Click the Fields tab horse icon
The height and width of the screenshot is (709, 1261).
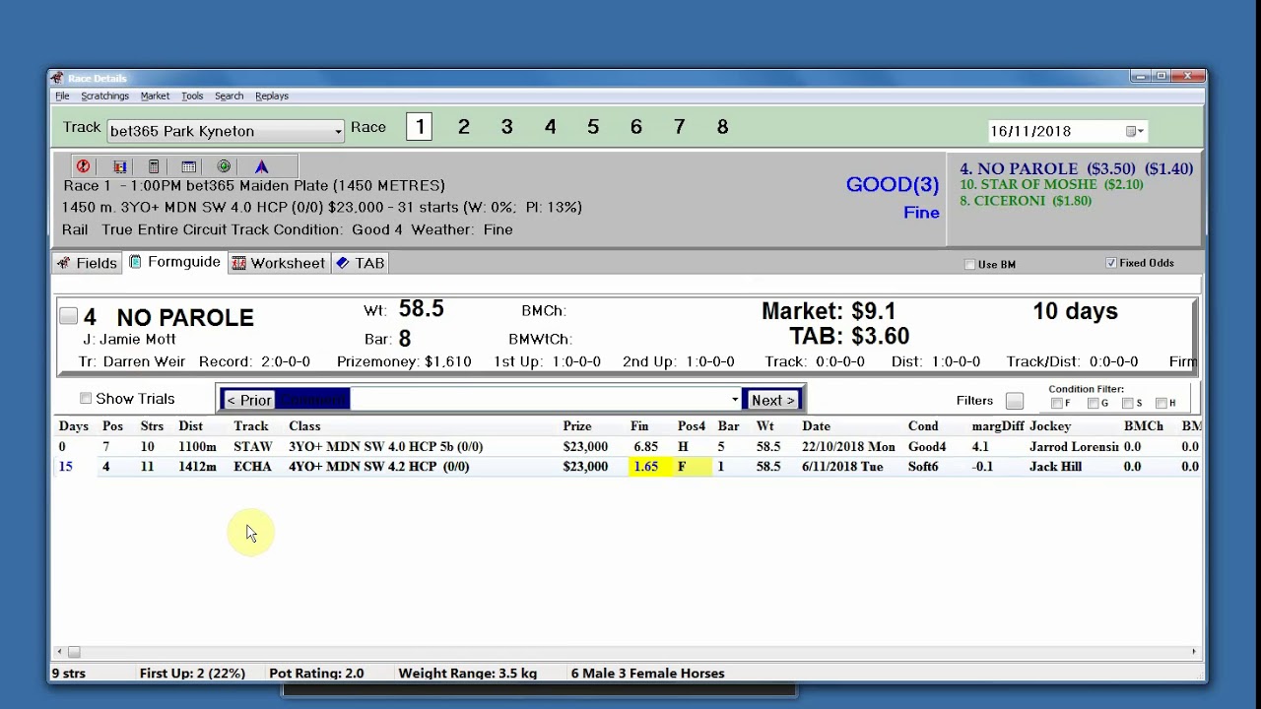(x=64, y=263)
